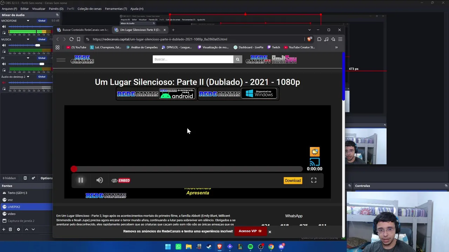Viewport: 449px width, 252px height.
Task: Open source properties gear icon
Action: point(19,229)
